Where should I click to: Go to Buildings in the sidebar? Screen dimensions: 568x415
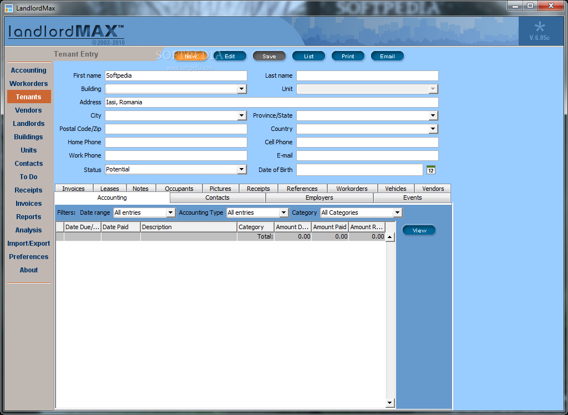tap(29, 137)
